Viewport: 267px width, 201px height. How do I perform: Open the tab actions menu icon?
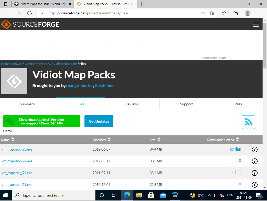point(5,4)
